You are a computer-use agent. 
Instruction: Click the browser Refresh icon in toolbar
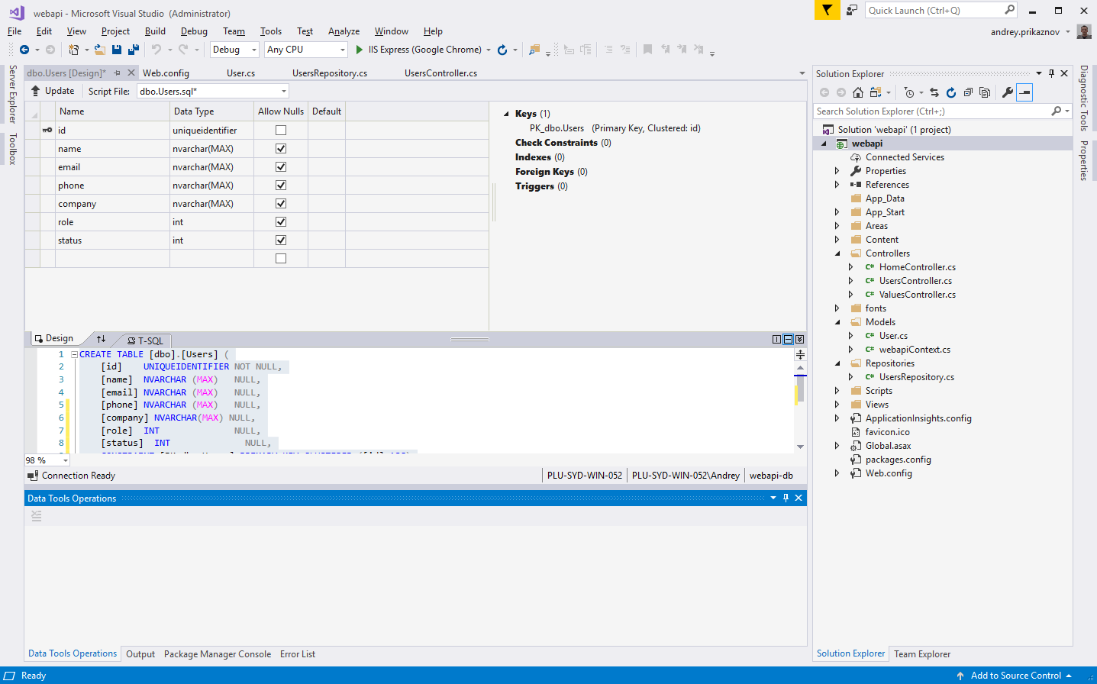pyautogui.click(x=502, y=50)
